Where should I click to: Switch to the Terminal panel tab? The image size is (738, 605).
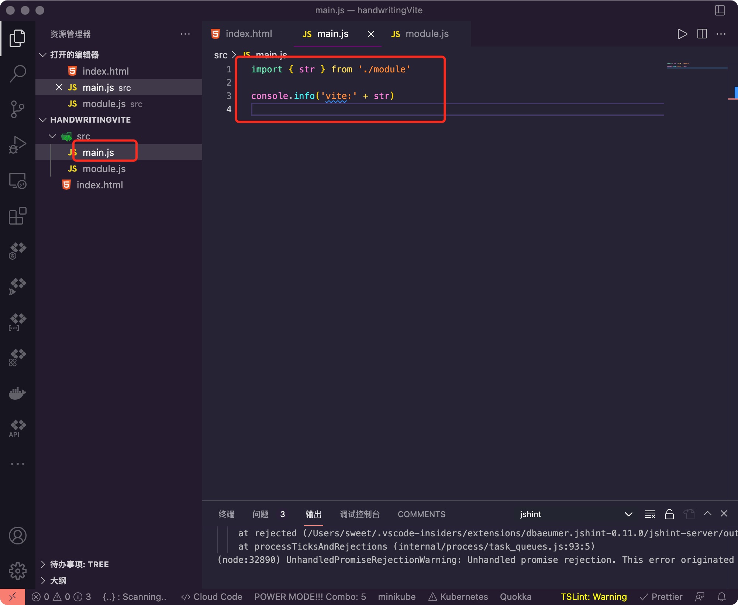226,514
